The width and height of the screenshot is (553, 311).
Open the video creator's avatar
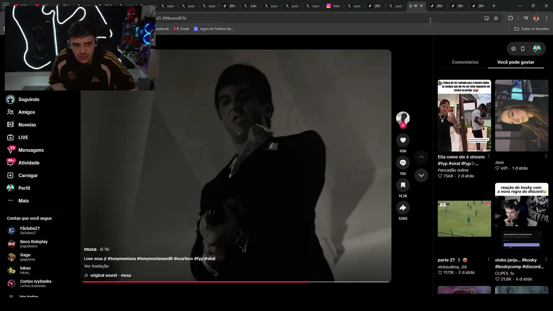click(x=403, y=118)
